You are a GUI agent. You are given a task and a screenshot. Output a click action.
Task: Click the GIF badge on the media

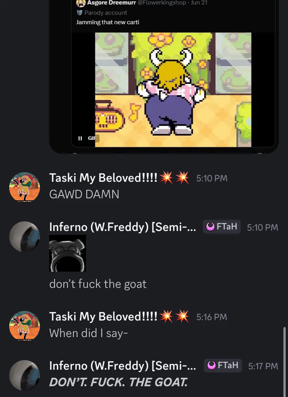pyautogui.click(x=93, y=138)
